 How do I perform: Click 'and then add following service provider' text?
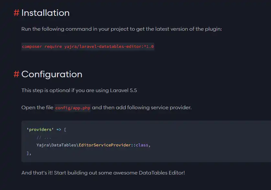(x=142, y=107)
